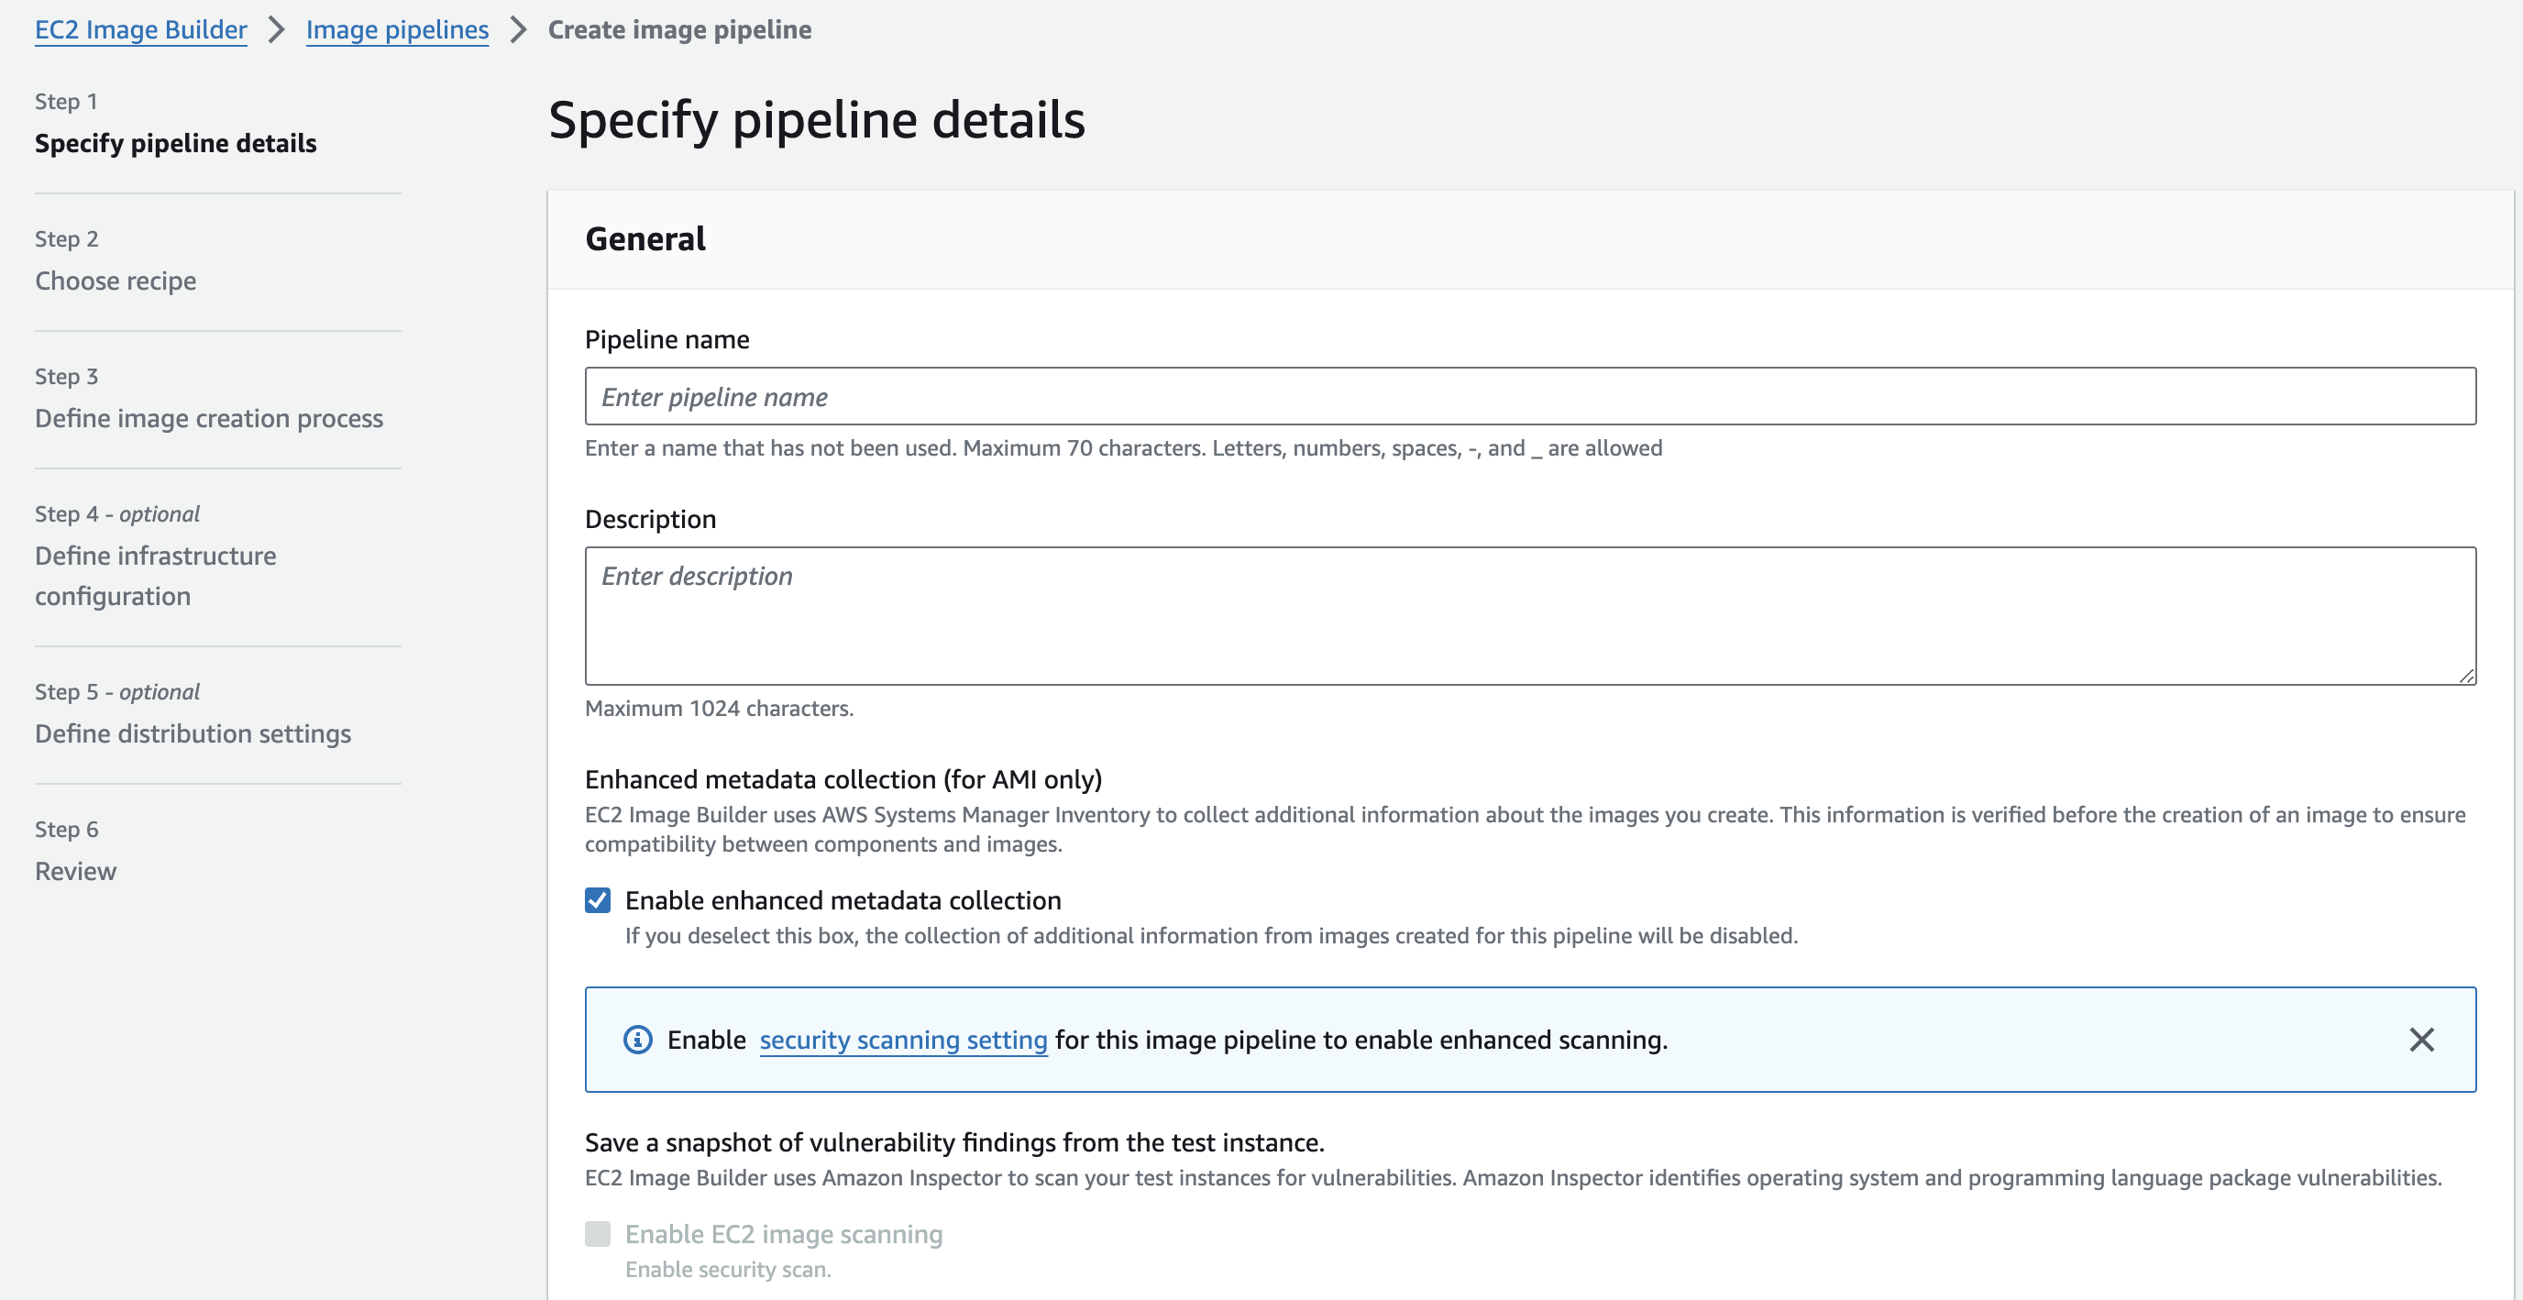
Task: Click into the Description text area
Action: pyautogui.click(x=1530, y=616)
